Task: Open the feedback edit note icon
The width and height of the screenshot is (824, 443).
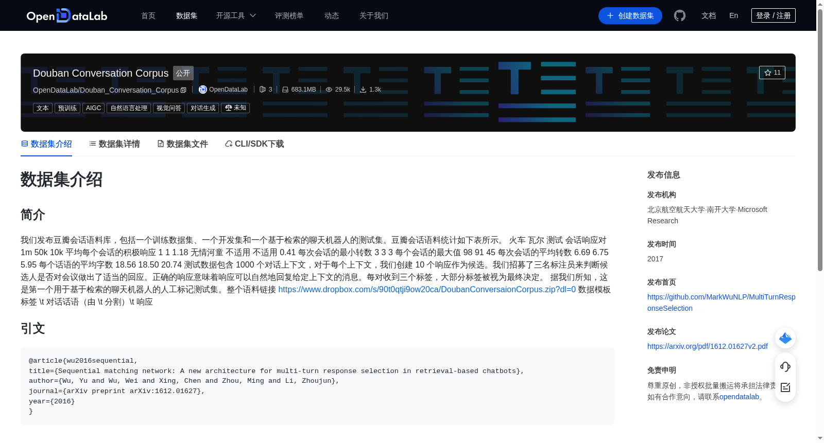Action: [x=785, y=387]
